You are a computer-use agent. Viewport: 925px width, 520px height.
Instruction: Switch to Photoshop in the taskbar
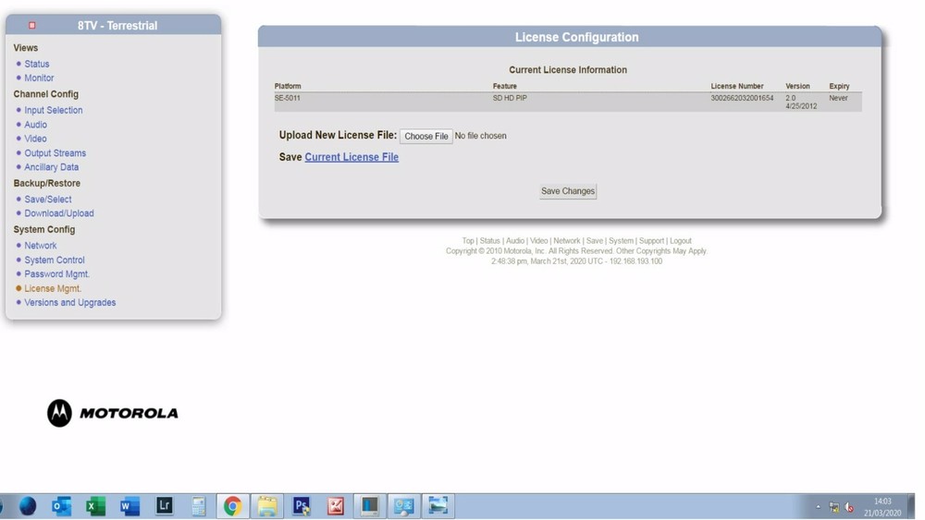[301, 506]
